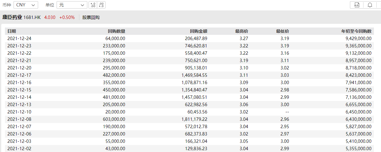Click the 最高价 column header

pos(242,31)
